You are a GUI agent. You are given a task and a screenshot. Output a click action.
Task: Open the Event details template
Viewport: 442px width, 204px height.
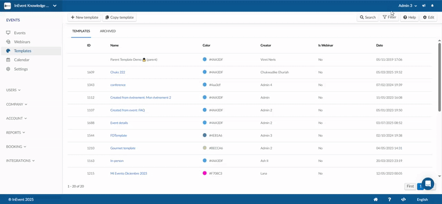coord(119,123)
